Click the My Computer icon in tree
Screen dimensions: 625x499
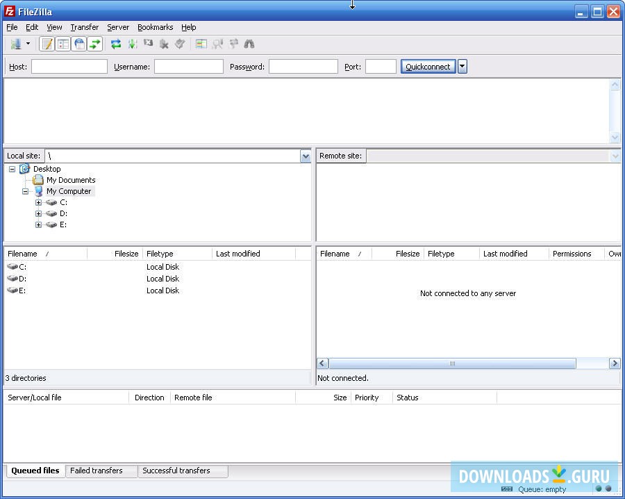[39, 191]
